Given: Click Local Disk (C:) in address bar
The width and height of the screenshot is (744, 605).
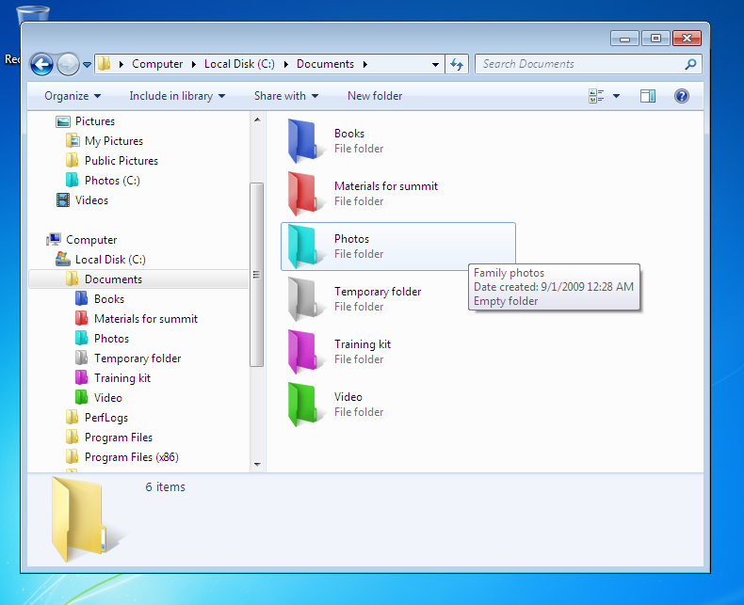Looking at the screenshot, I should click(x=241, y=64).
